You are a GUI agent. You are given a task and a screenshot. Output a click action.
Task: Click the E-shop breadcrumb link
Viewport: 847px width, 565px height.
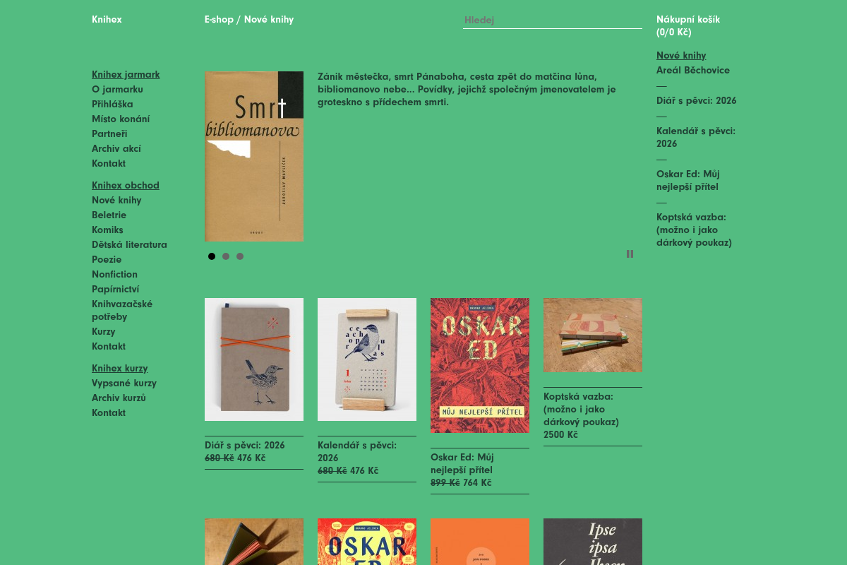tap(219, 19)
